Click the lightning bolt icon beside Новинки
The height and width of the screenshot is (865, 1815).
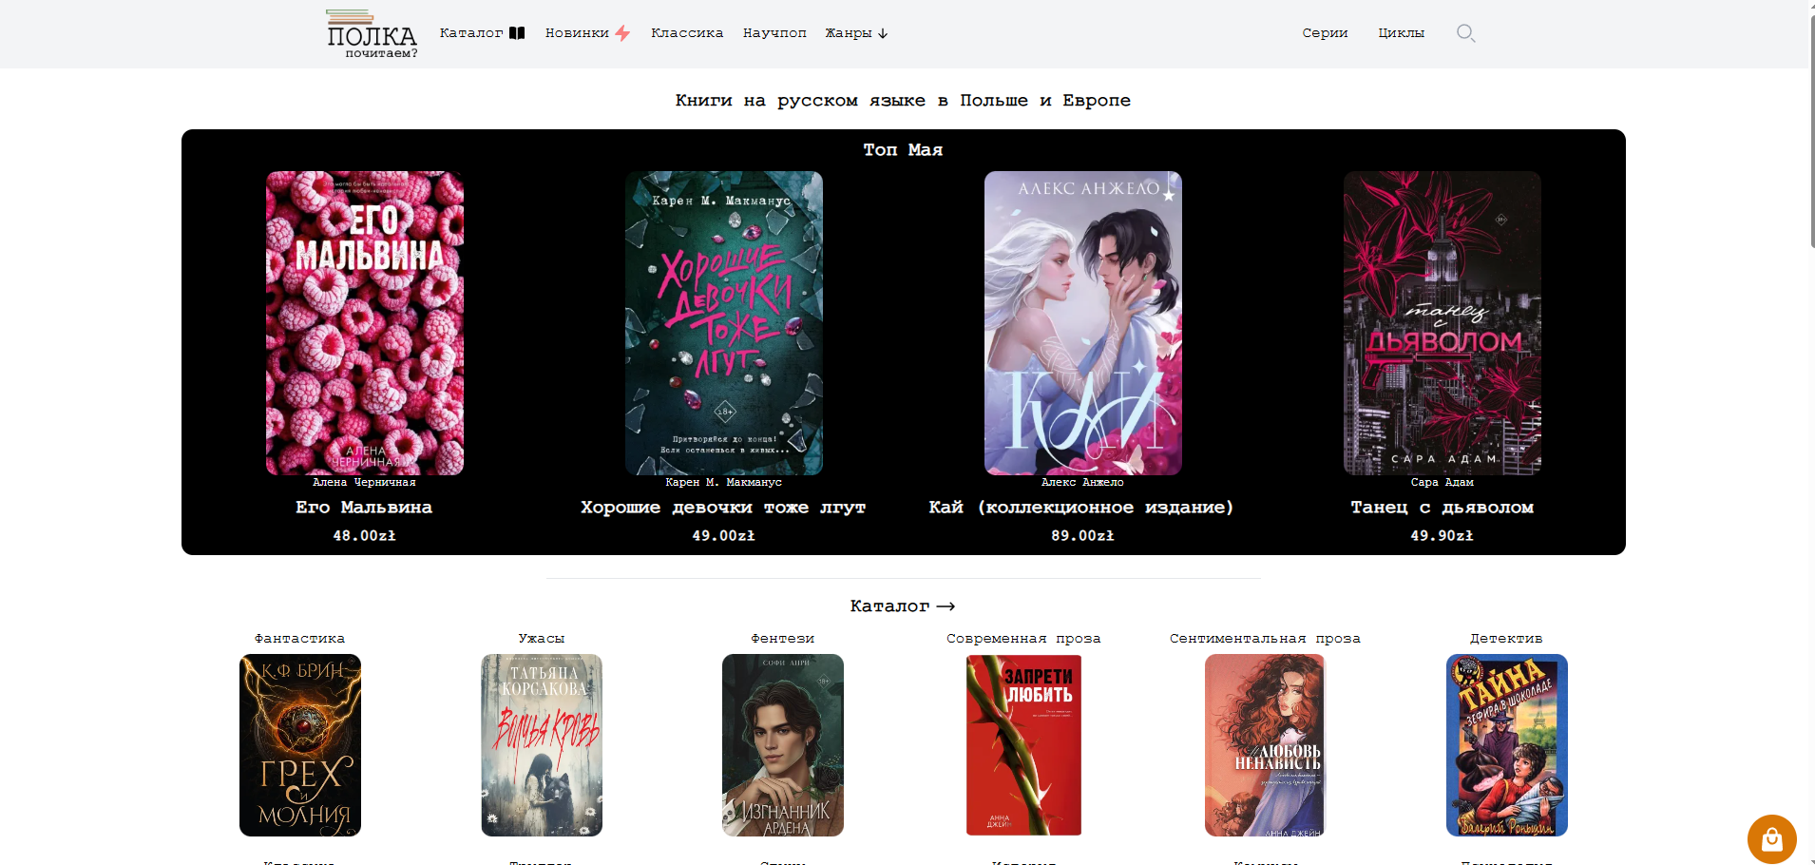coord(622,33)
